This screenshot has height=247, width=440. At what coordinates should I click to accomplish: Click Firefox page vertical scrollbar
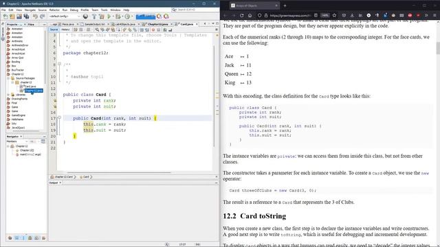tap(438, 47)
